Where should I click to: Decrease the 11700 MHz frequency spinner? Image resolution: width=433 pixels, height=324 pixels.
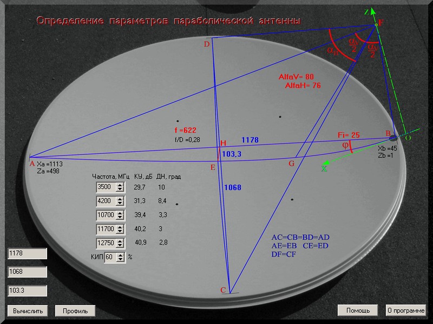(x=120, y=232)
